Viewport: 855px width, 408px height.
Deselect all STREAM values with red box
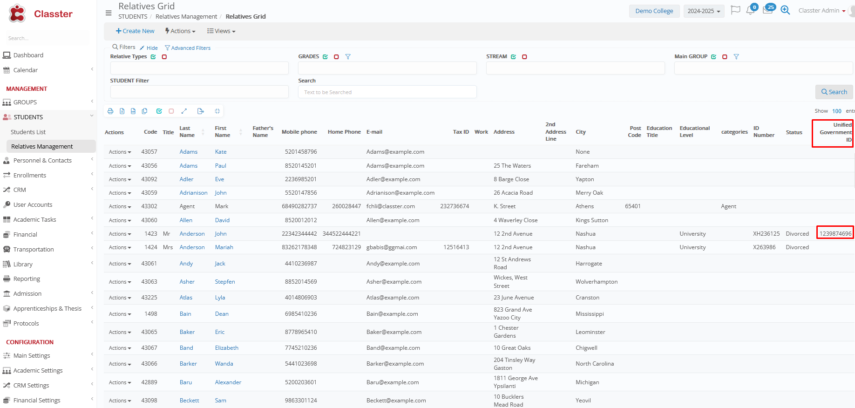coord(524,57)
